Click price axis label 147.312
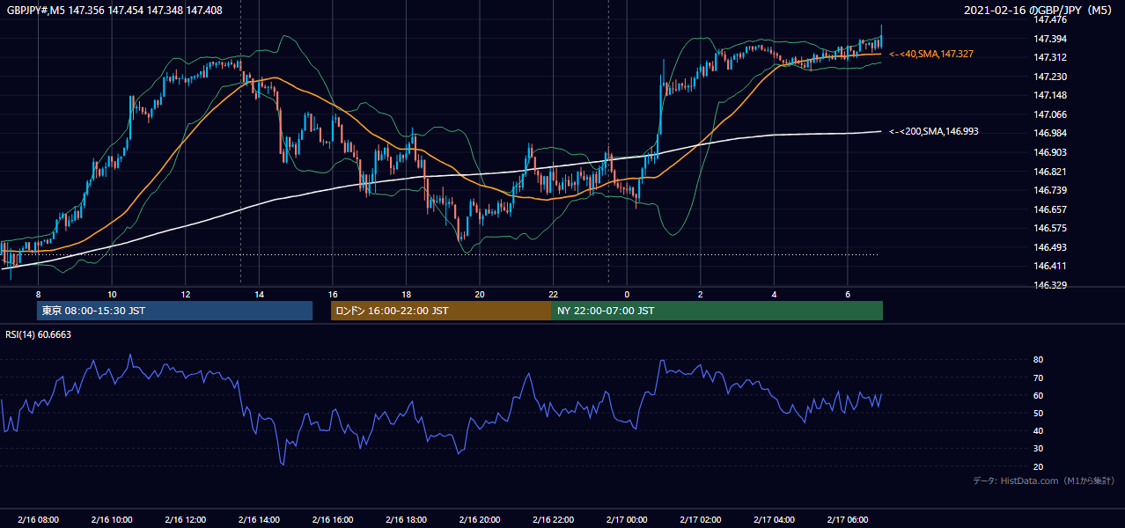The height and width of the screenshot is (528, 1125). (x=1050, y=57)
